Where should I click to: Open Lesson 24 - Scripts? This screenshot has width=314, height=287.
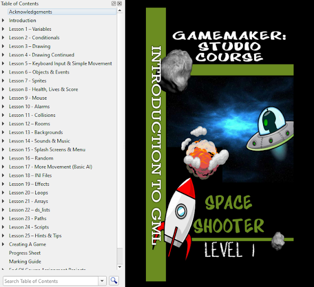(x=29, y=227)
